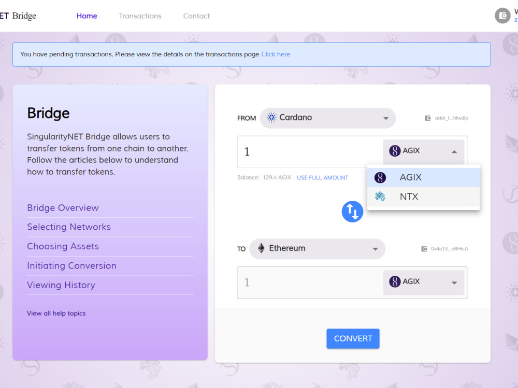Open the Bridge Overview article
The height and width of the screenshot is (388, 518).
point(63,208)
